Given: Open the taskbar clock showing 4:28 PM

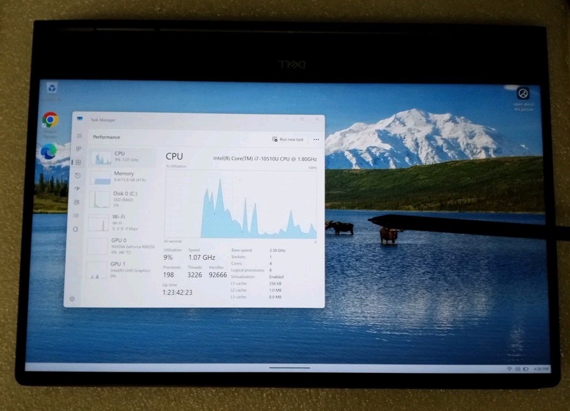Looking at the screenshot, I should click(541, 369).
